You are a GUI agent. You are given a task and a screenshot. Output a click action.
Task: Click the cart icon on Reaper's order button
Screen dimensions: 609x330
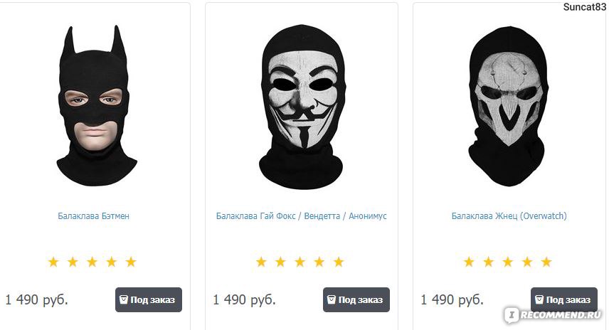coord(539,299)
